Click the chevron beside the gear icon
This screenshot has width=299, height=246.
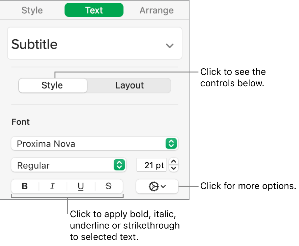click(x=163, y=187)
